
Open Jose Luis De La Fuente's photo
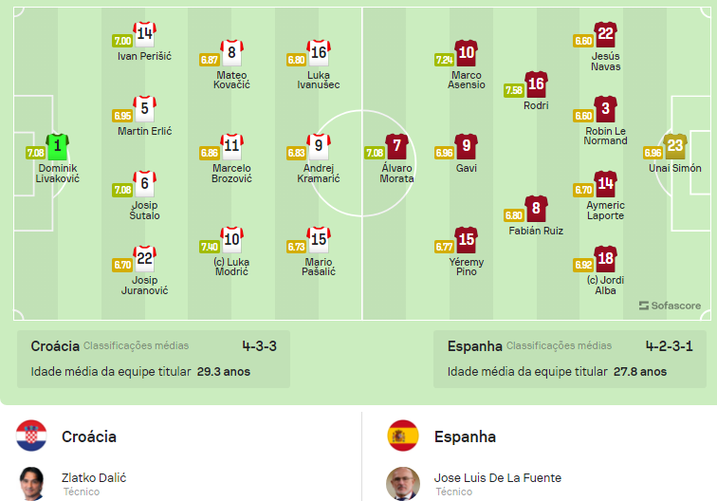pos(403,483)
